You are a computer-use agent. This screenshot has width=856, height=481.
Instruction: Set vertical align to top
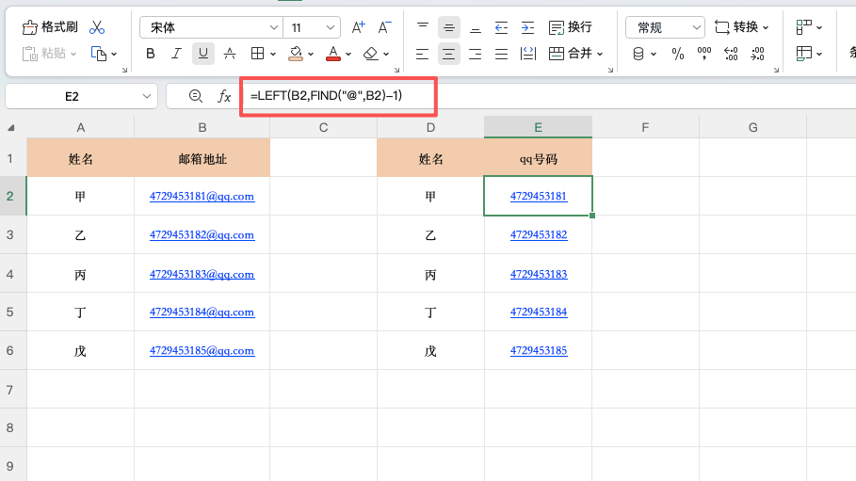click(423, 26)
